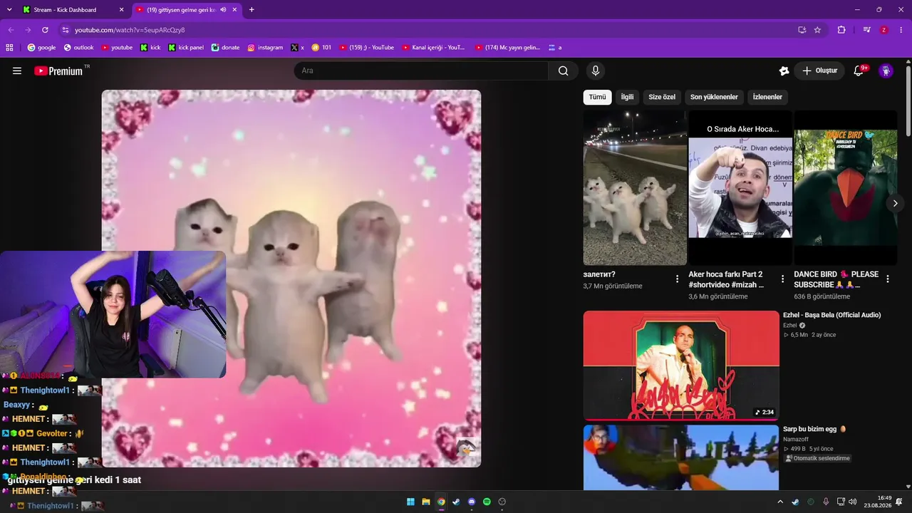The width and height of the screenshot is (912, 513).
Task: Open the instagram bookmark
Action: pos(265,48)
